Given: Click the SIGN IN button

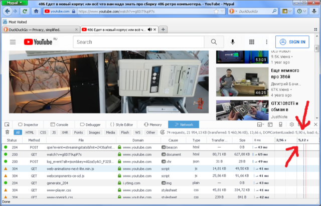Looking at the screenshot, I should click(292, 42).
